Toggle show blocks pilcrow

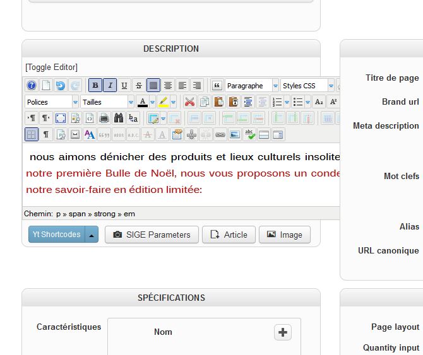46,134
